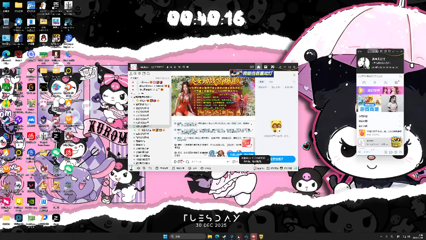Click the search magnifier in YY channel sidebar

tap(149, 74)
